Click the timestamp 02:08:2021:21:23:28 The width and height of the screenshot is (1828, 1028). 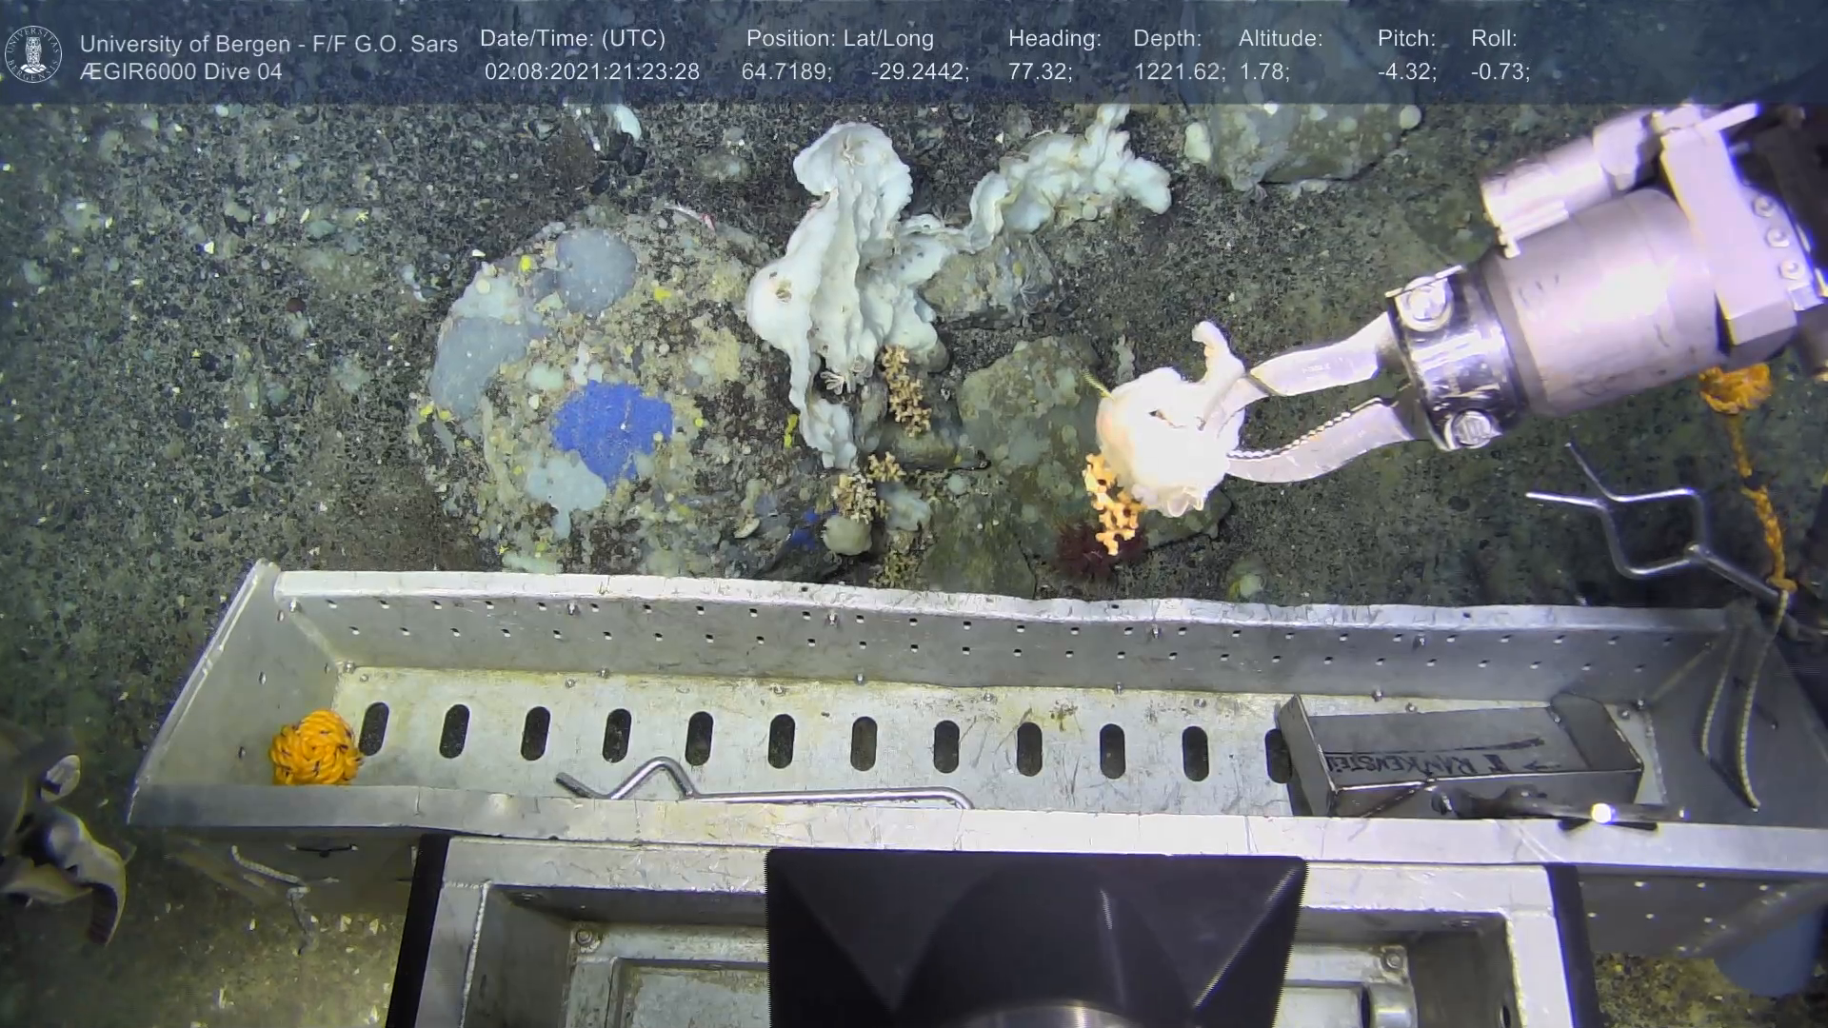point(591,72)
